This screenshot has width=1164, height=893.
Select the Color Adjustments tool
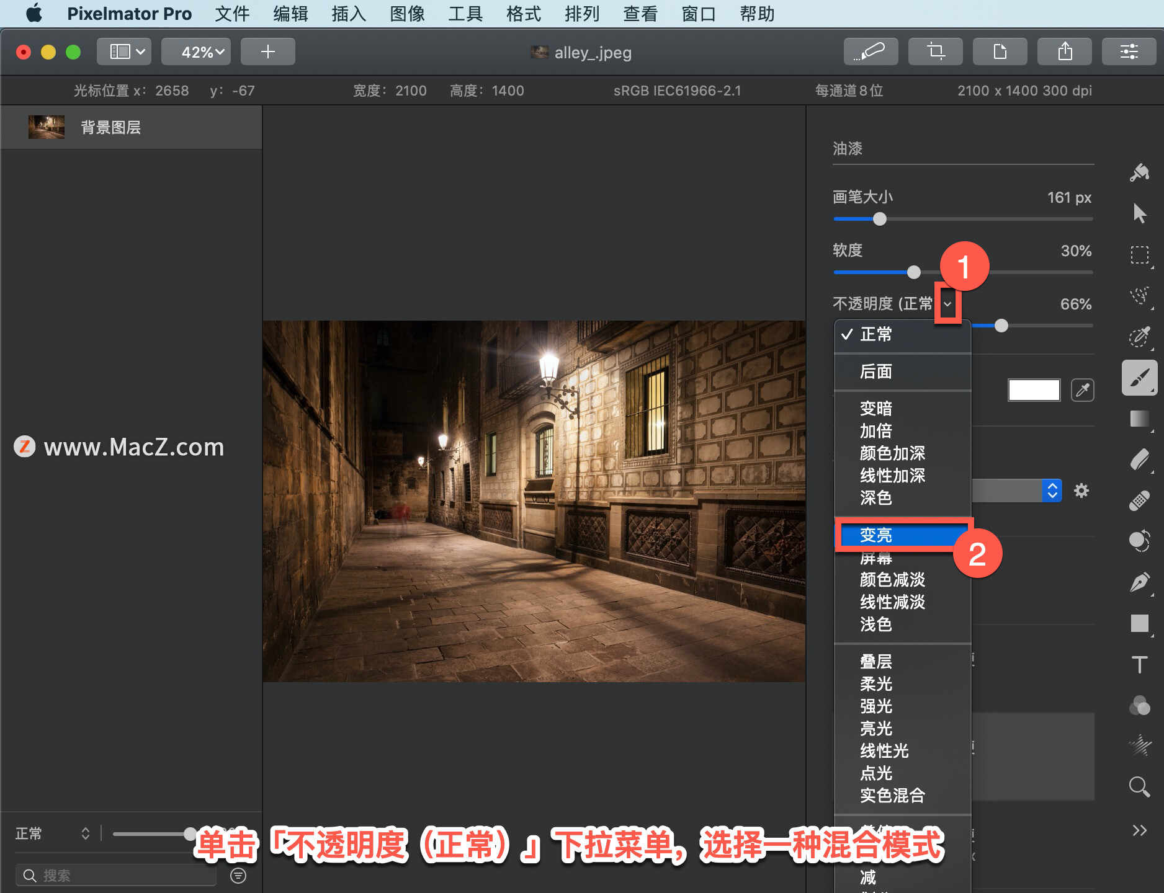[x=1139, y=541]
